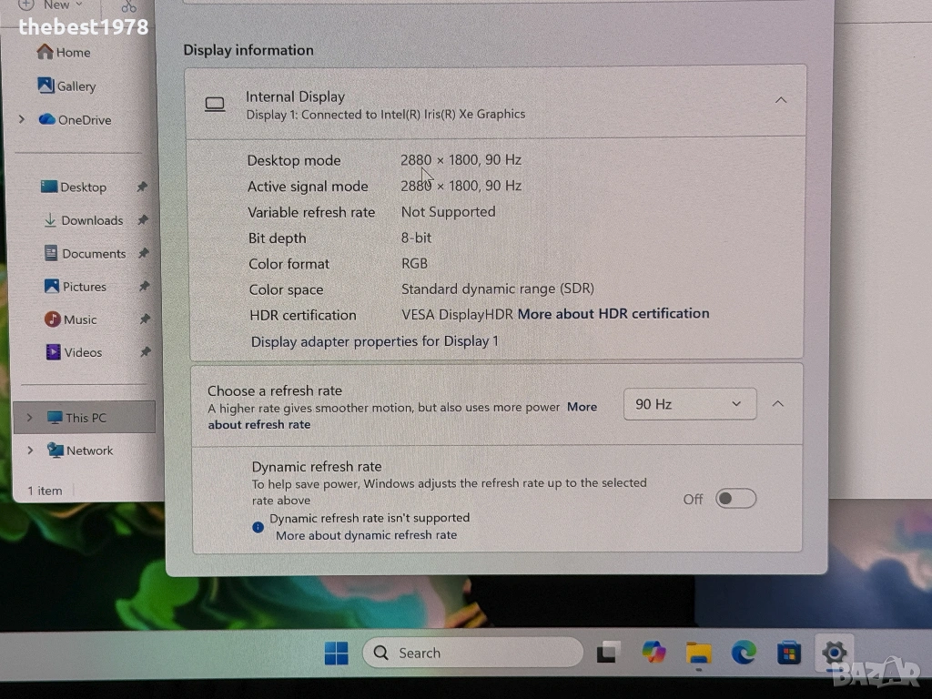Click the Settings gear taskbar icon

point(834,653)
